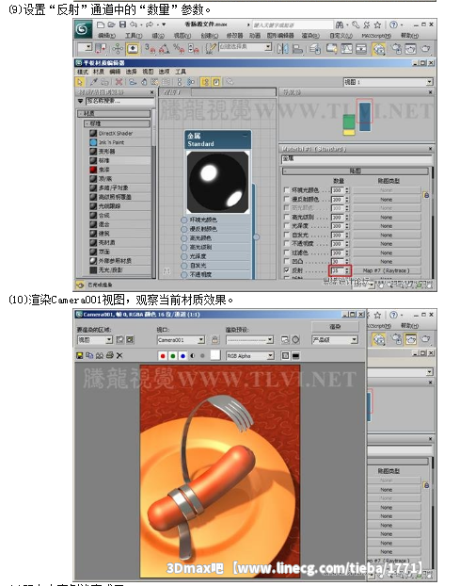The width and height of the screenshot is (460, 586).
Task: Open the 要渲染的区域 area dropdown
Action: [109, 340]
